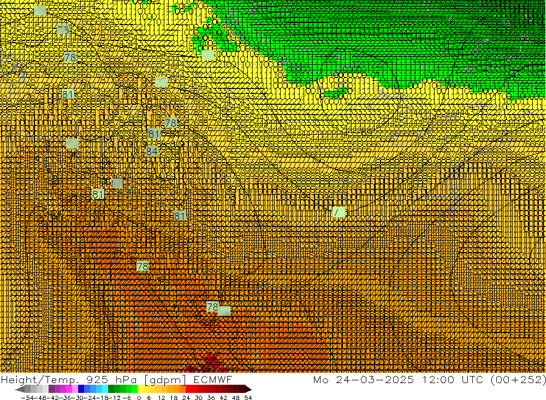Select the darkest green legend swatch

click(111, 389)
